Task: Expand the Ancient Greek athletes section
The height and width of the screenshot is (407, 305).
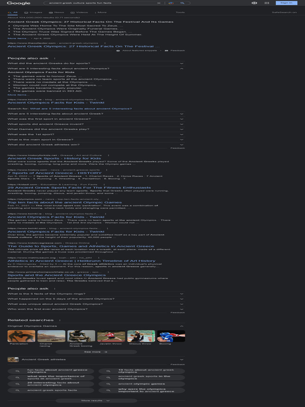Action: (x=96, y=359)
